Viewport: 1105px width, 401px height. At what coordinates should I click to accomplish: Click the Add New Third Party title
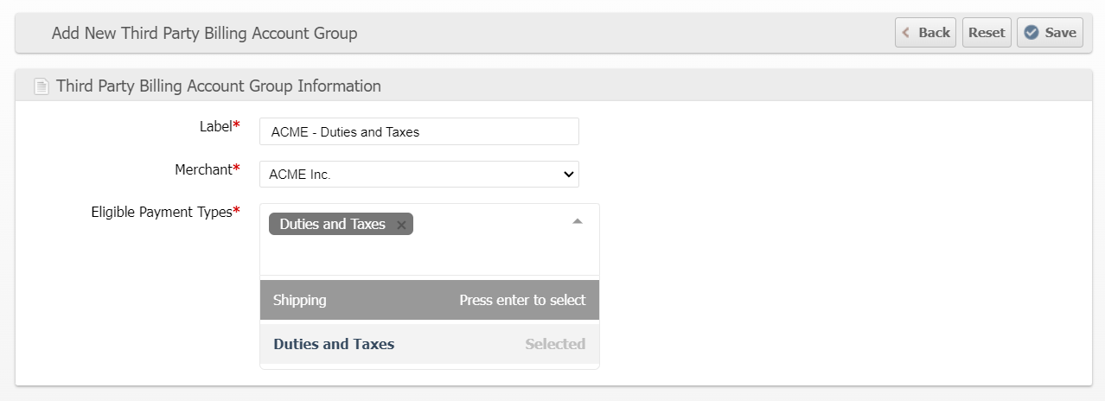coord(204,33)
